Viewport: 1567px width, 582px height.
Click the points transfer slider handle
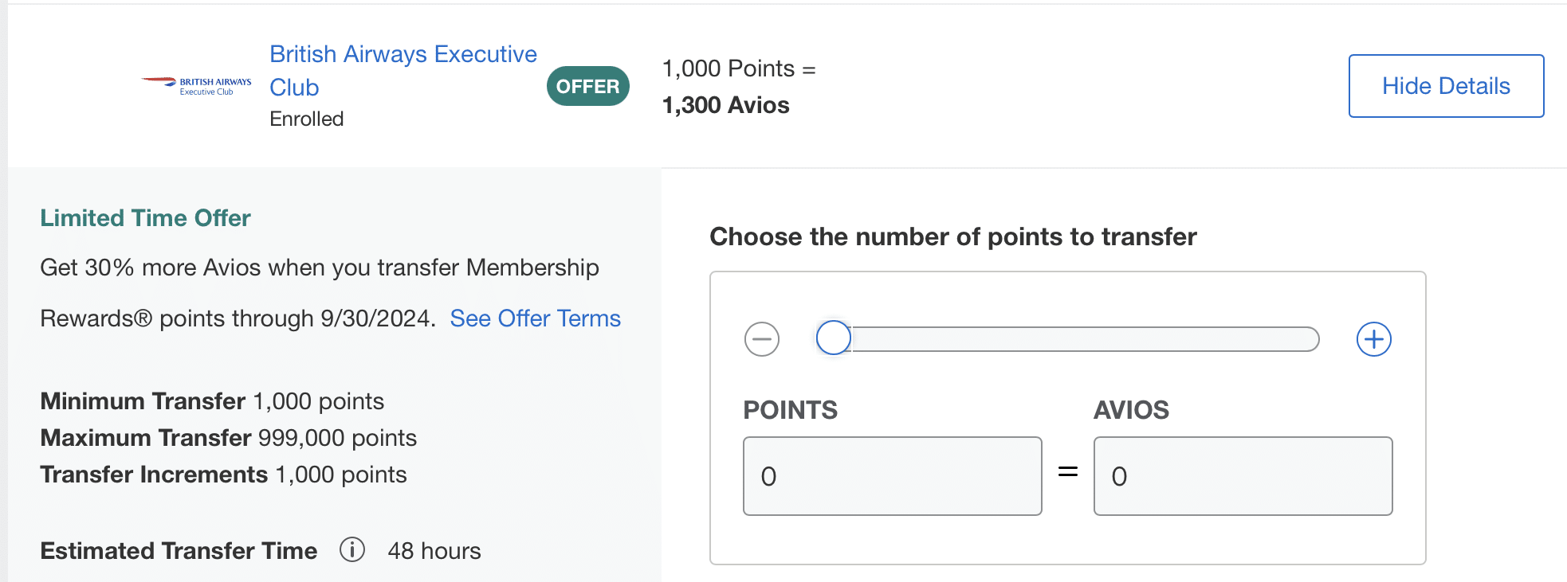(x=834, y=338)
